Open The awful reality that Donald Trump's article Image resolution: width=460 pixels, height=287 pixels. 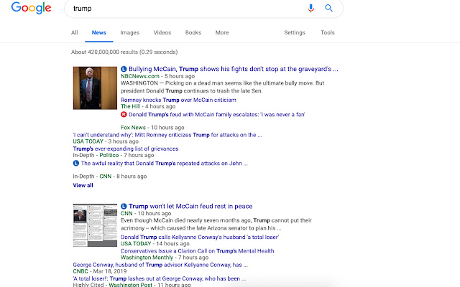tap(165, 163)
